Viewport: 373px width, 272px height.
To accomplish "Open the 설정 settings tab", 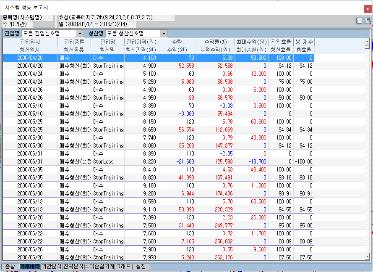I will tap(141, 266).
